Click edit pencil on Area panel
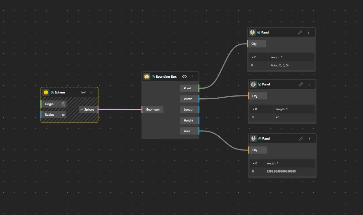363x215 pixels. pos(301,139)
